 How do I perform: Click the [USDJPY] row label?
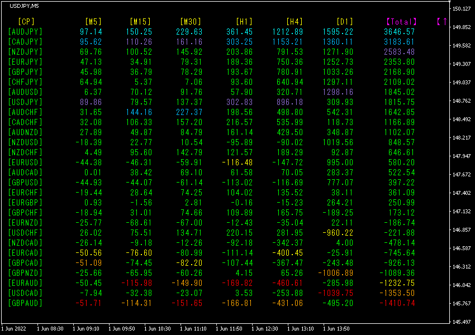point(25,102)
